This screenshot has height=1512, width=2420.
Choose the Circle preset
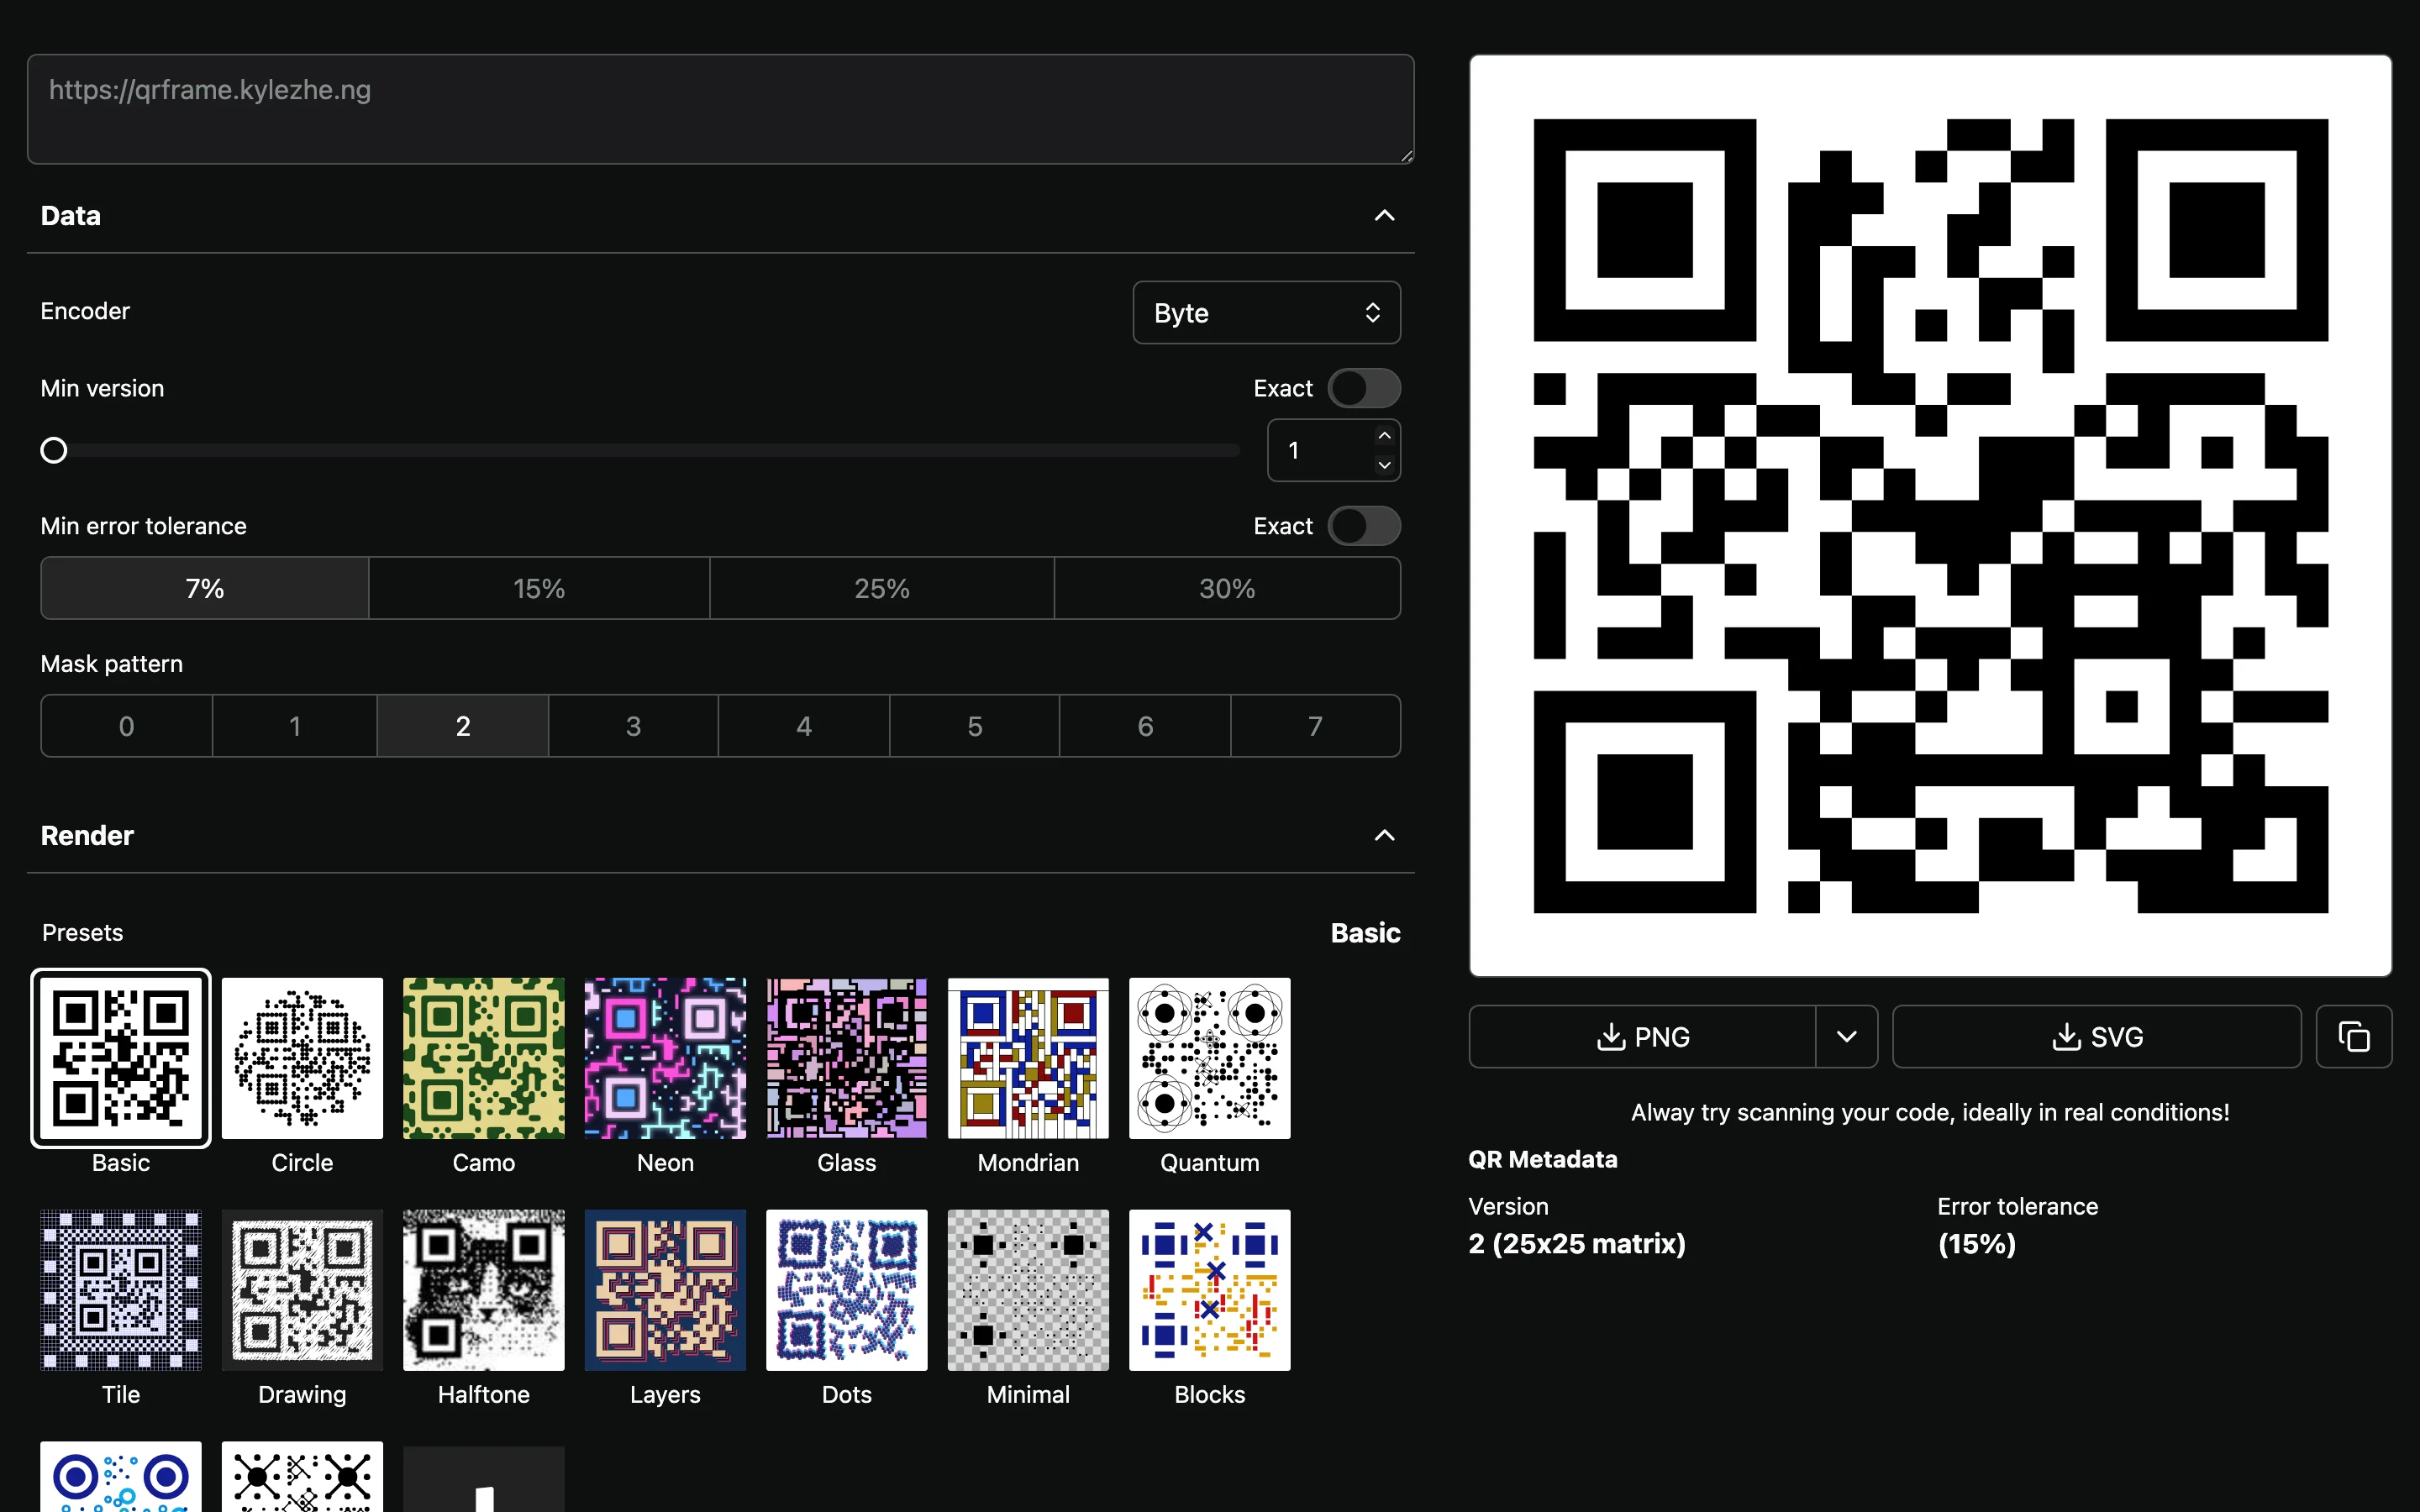click(x=302, y=1058)
